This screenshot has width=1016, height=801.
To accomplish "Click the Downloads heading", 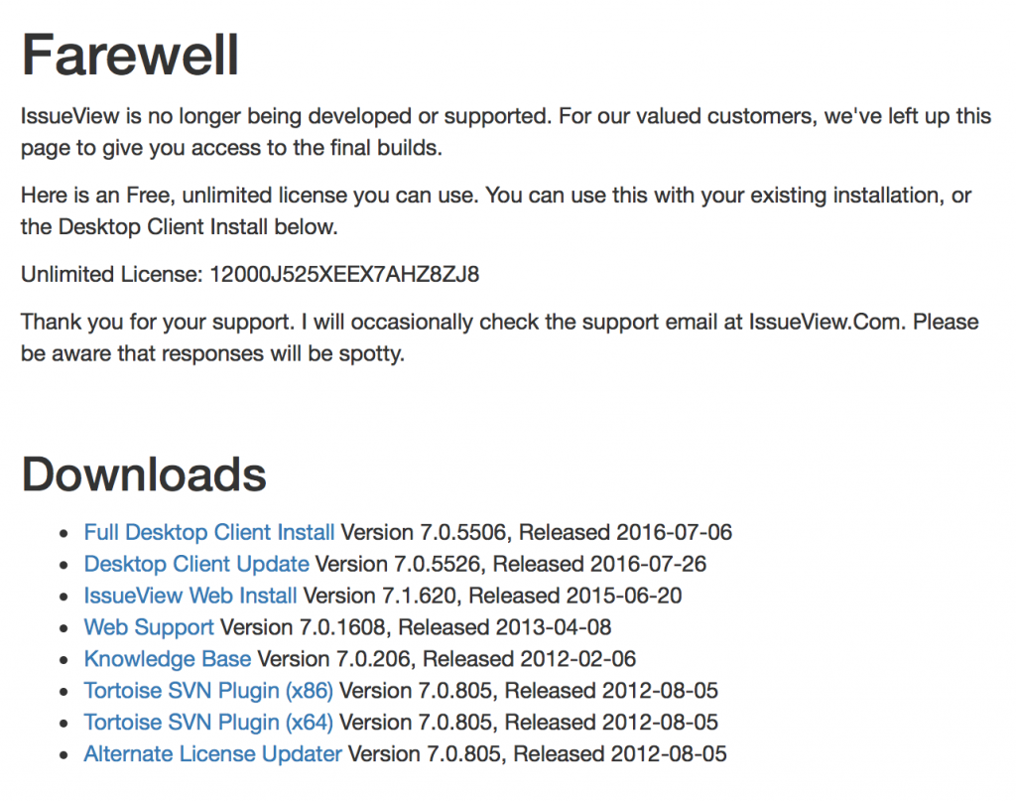I will (x=144, y=474).
